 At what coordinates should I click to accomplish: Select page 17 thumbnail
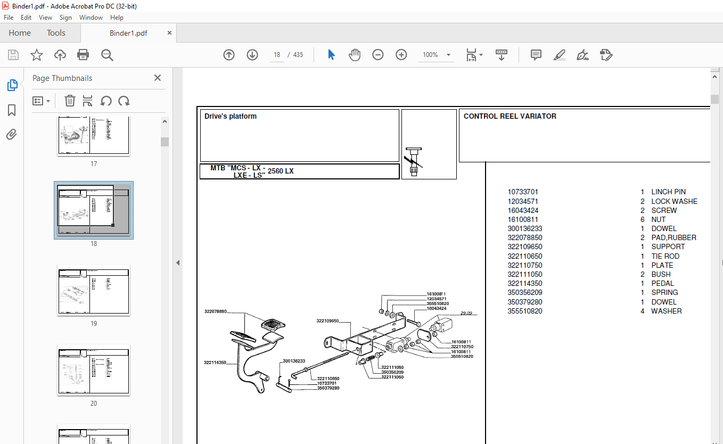tap(94, 136)
